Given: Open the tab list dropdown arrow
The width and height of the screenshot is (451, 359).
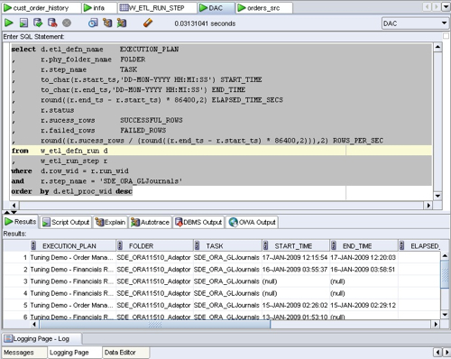Looking at the screenshot, I should click(446, 6).
